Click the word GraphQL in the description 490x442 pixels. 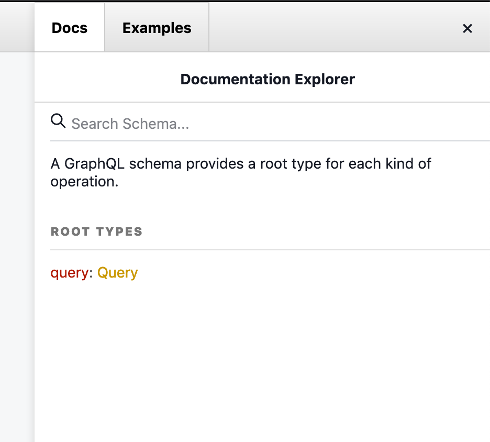94,164
